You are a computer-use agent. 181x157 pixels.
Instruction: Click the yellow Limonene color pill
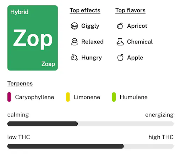[x=68, y=97]
